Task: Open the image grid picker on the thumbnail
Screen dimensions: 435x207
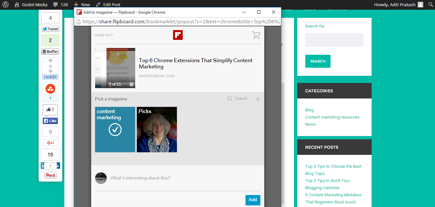Action: click(x=132, y=84)
